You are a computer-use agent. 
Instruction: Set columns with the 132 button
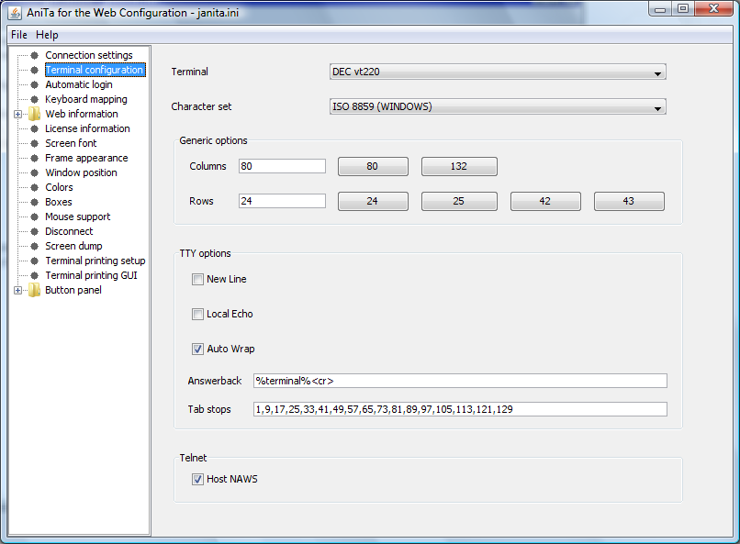459,166
